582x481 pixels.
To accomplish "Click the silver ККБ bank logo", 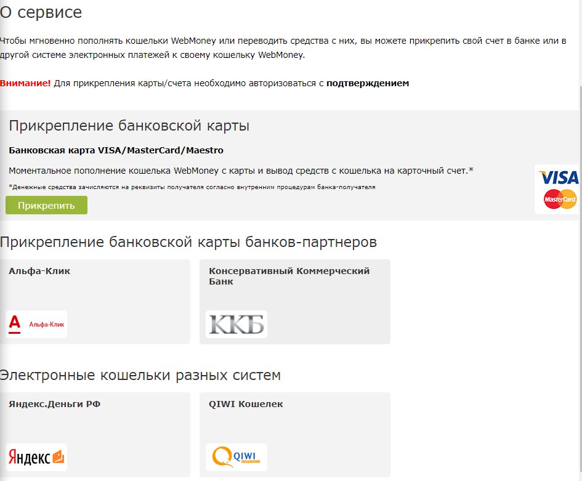I will coord(236,324).
